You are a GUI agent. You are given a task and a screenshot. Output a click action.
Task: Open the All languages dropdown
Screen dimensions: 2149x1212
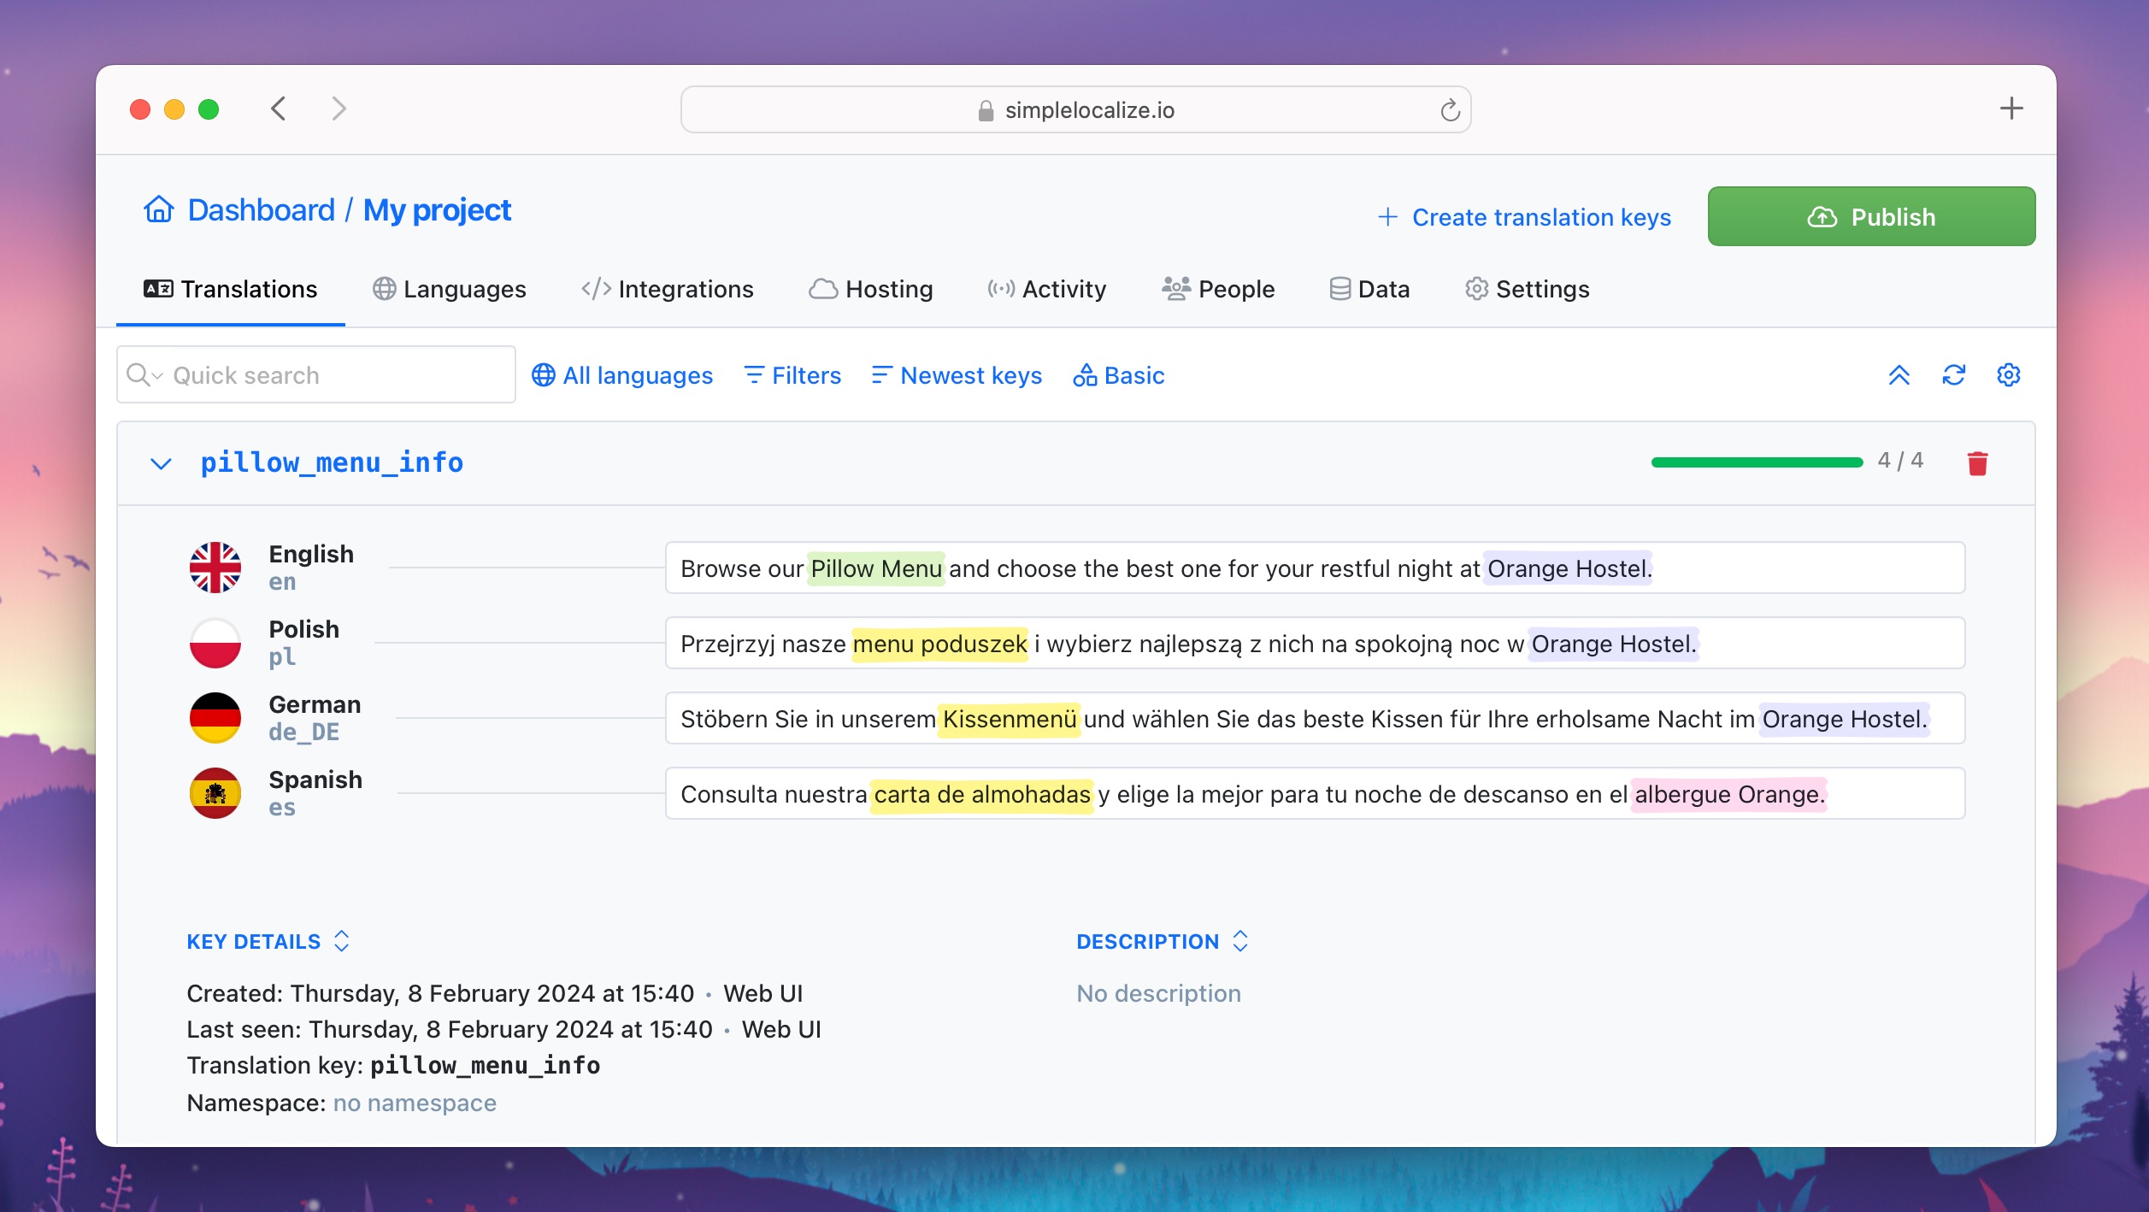coord(623,375)
